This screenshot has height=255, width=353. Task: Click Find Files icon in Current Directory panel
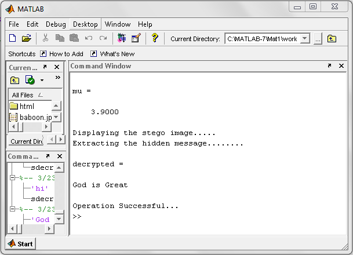30,80
